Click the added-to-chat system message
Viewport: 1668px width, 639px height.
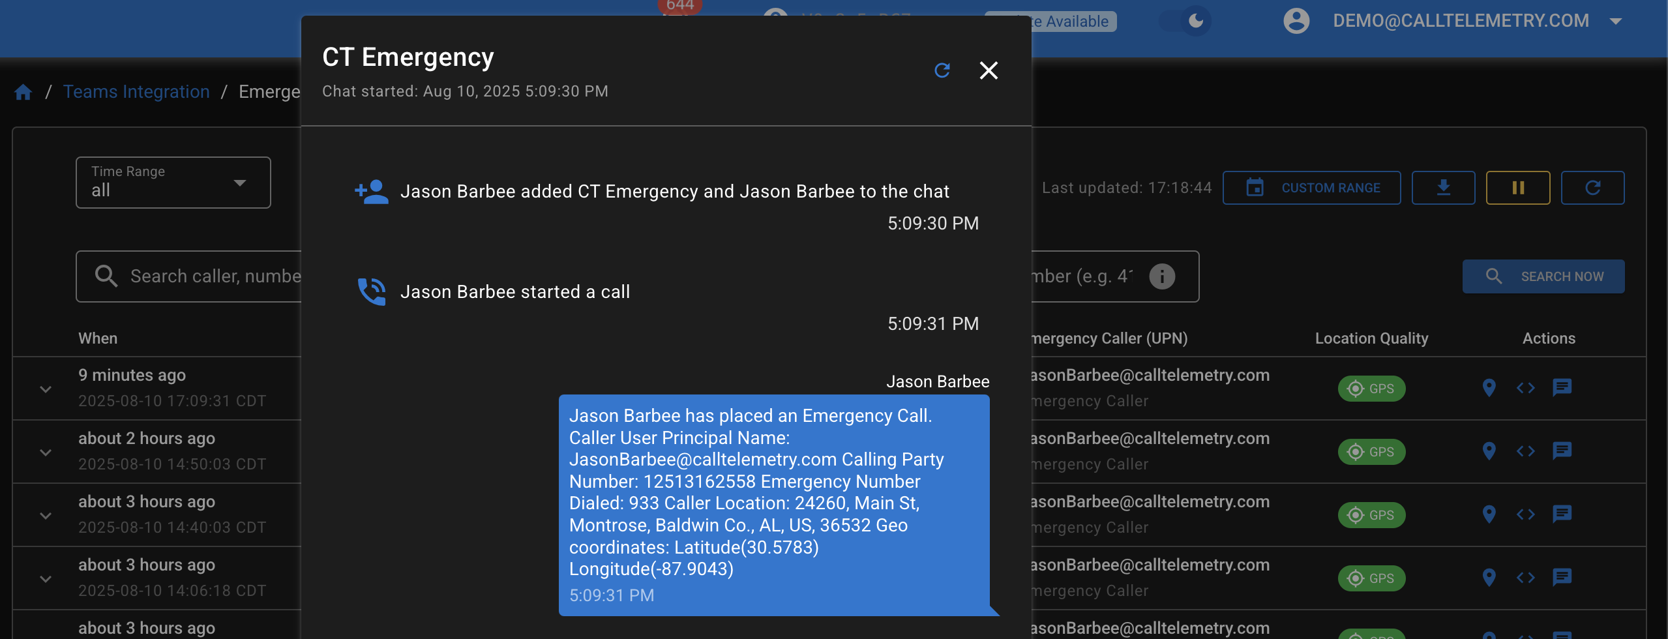(x=675, y=191)
